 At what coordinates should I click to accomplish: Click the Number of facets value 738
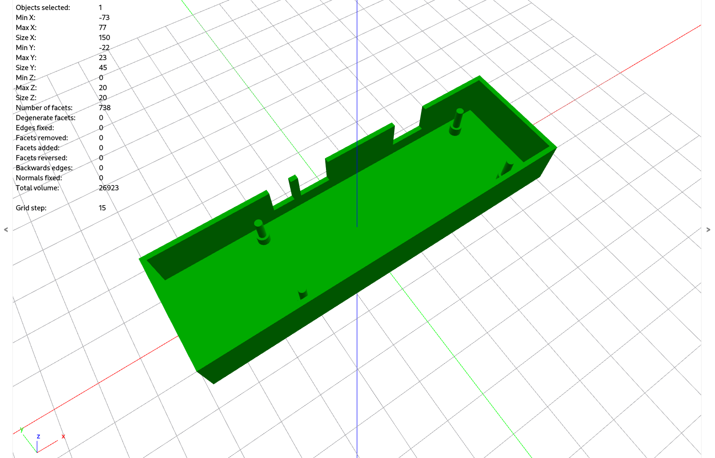(x=104, y=107)
